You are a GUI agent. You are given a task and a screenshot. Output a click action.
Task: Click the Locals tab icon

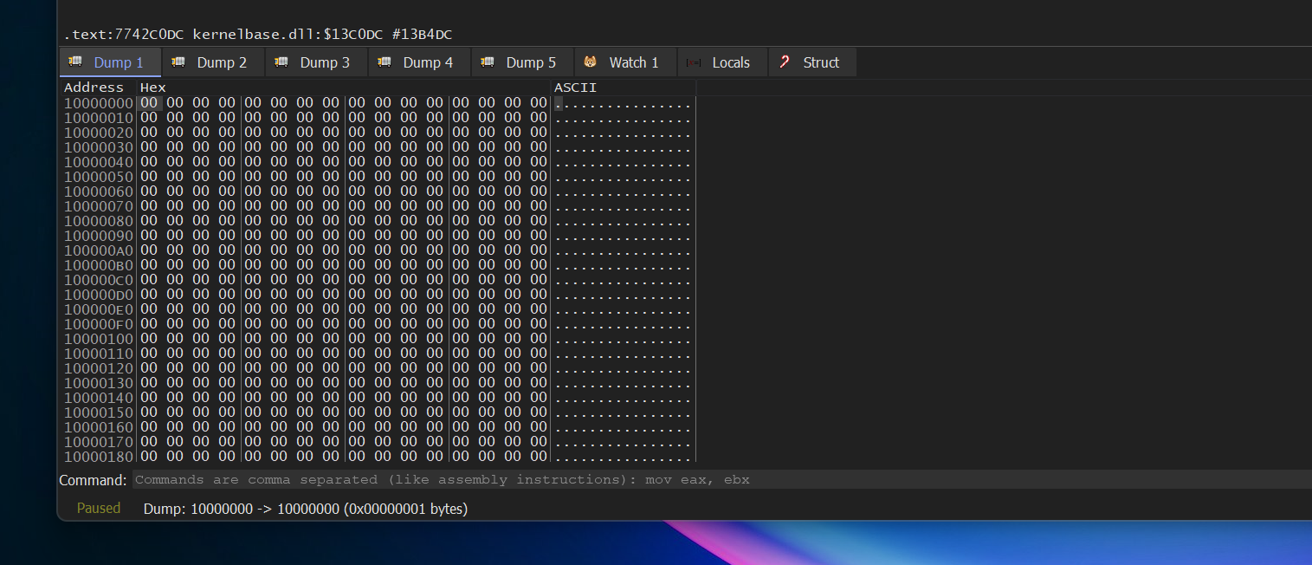click(x=694, y=62)
